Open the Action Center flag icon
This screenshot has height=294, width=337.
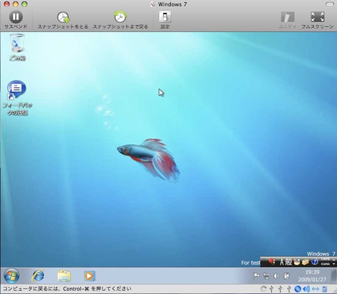tap(256, 276)
